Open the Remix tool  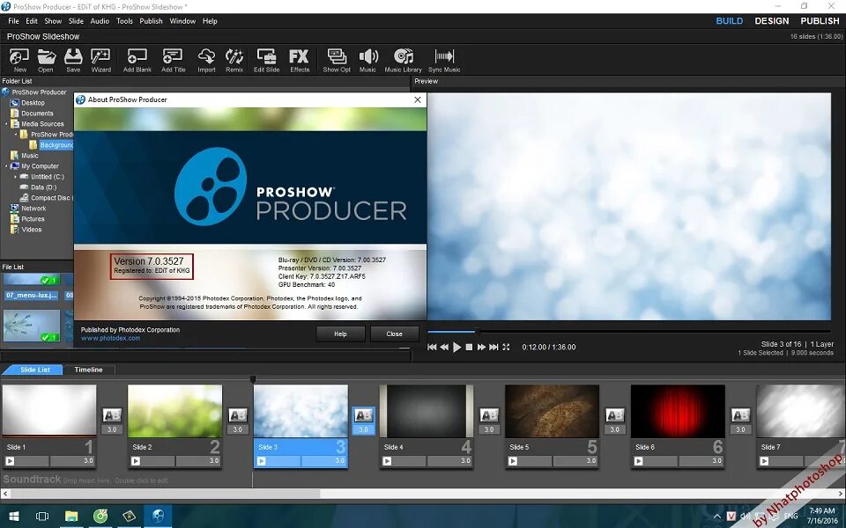(234, 60)
